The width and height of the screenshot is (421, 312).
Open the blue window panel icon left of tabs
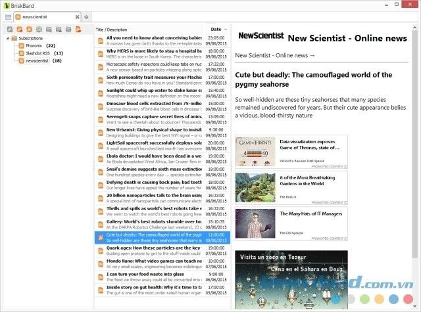coord(8,16)
